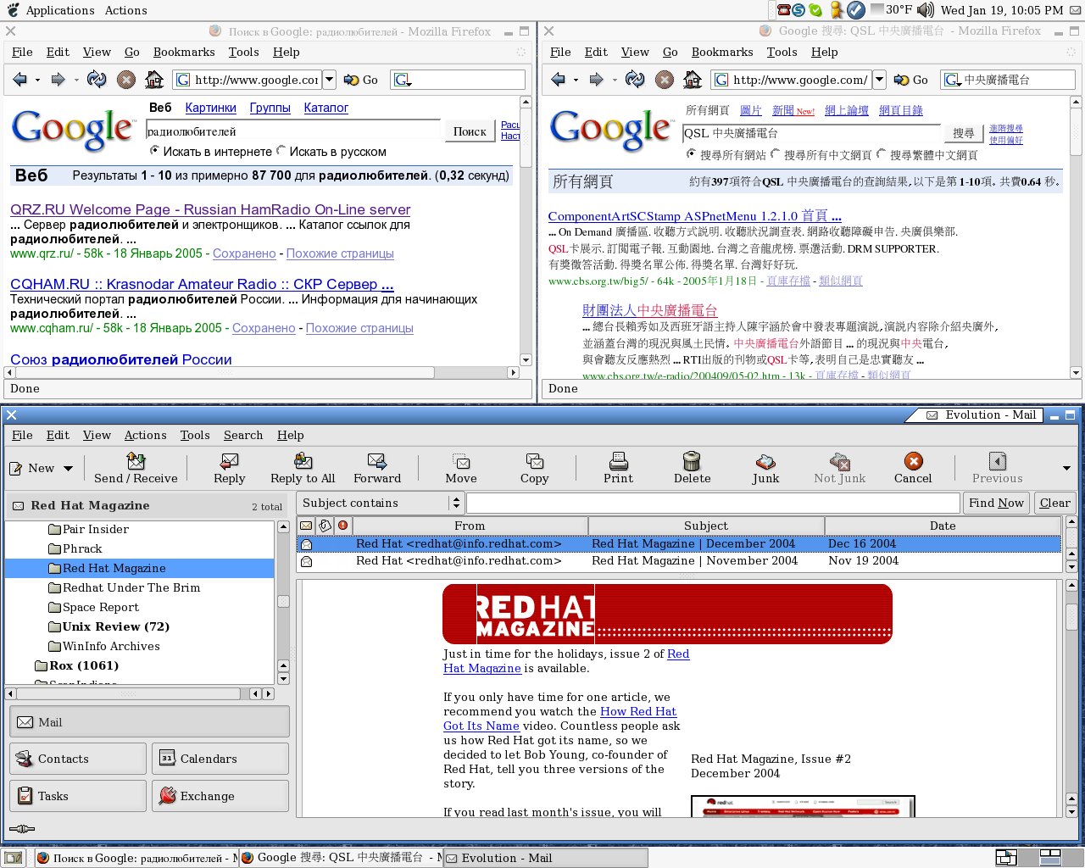Image resolution: width=1085 pixels, height=868 pixels.
Task: Open dropdown arrow next to New button
Action: (x=68, y=469)
